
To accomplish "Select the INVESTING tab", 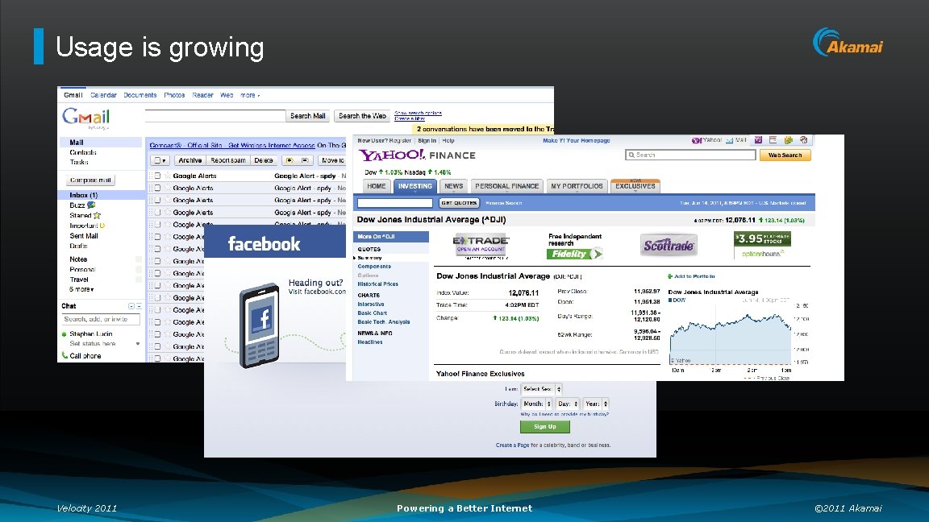I will click(415, 186).
